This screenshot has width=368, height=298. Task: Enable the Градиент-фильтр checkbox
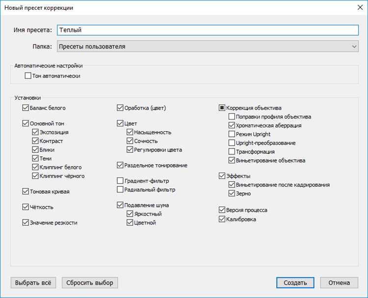pyautogui.click(x=120, y=181)
